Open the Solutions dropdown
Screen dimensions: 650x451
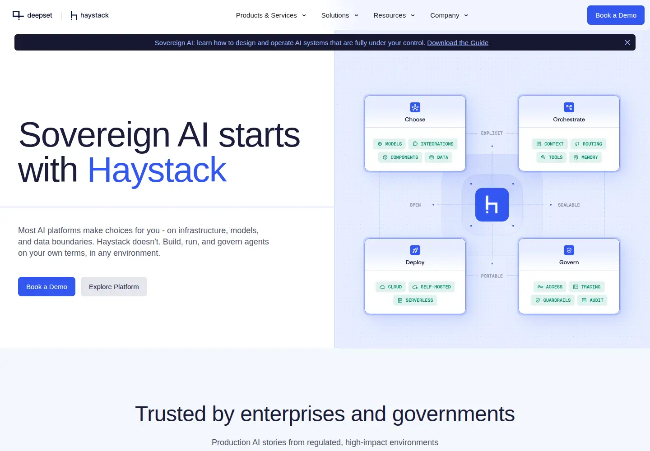[x=340, y=15]
